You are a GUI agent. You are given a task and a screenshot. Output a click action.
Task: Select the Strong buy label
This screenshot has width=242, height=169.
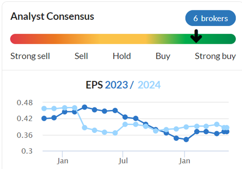[x=215, y=56]
